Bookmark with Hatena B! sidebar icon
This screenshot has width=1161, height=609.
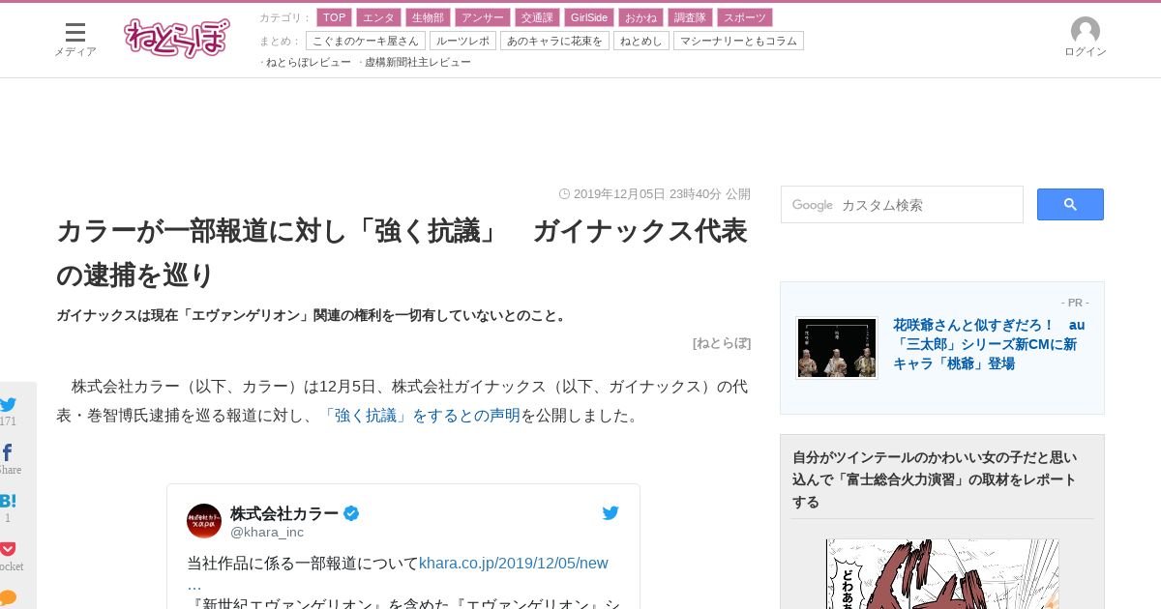coord(8,501)
